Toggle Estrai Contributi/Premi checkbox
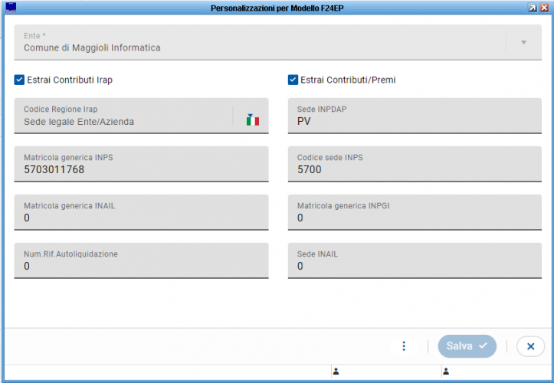Screen dimensions: 554x383 click(x=293, y=80)
